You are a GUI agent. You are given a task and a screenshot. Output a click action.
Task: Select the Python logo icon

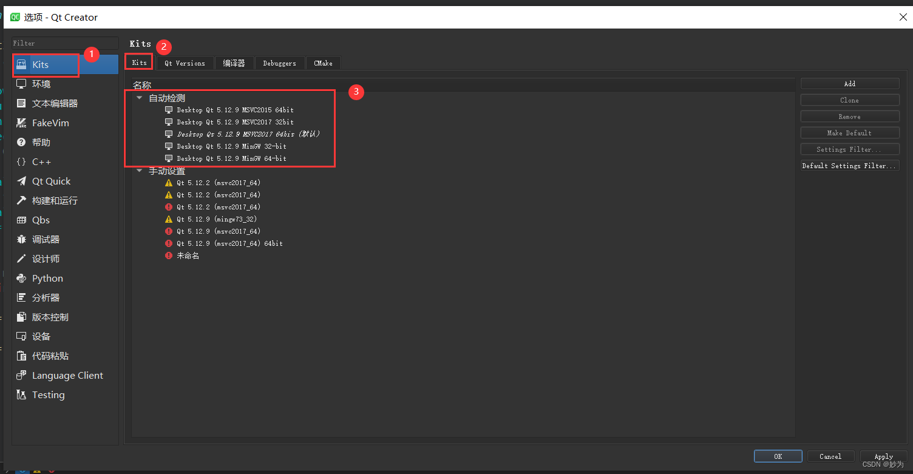point(22,278)
